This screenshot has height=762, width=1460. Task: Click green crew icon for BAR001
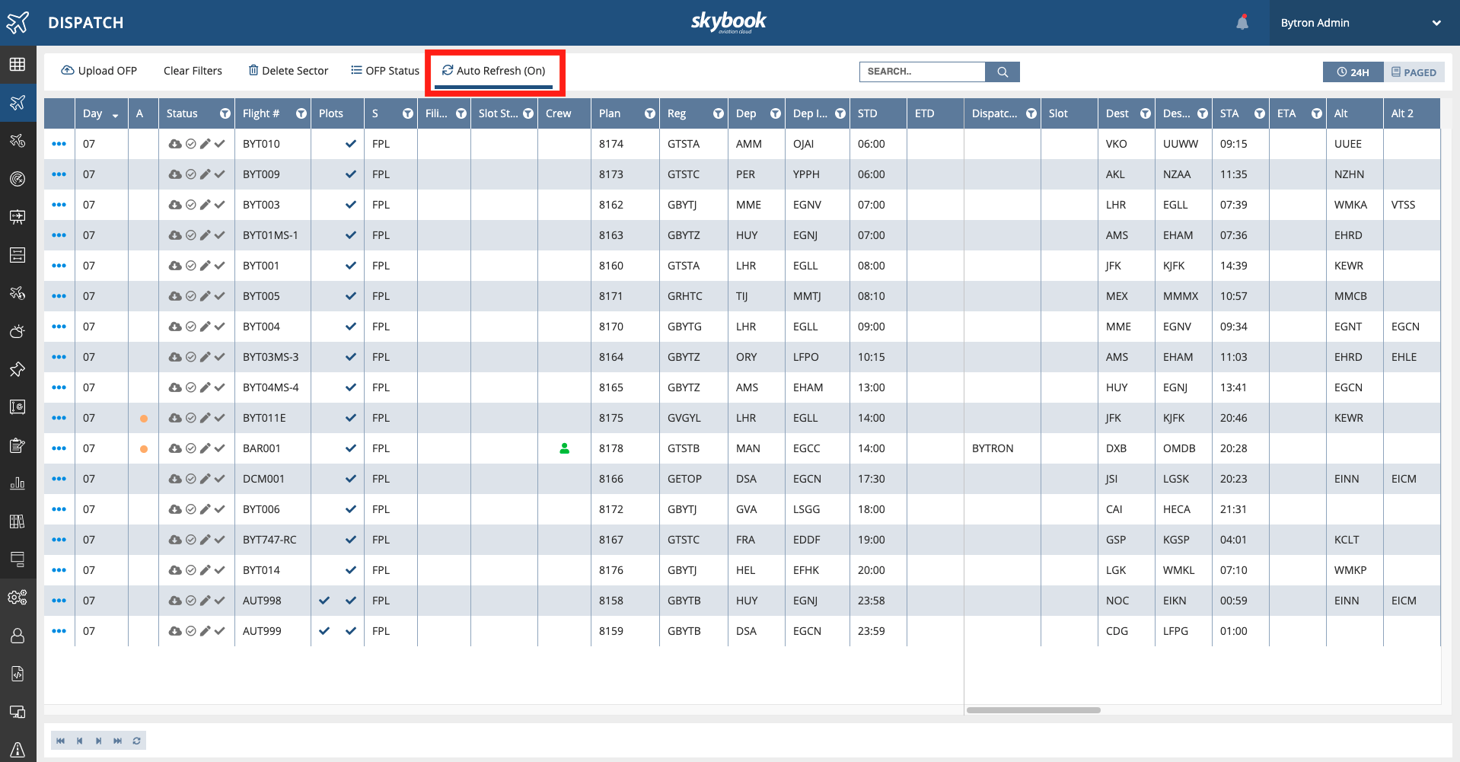point(564,448)
